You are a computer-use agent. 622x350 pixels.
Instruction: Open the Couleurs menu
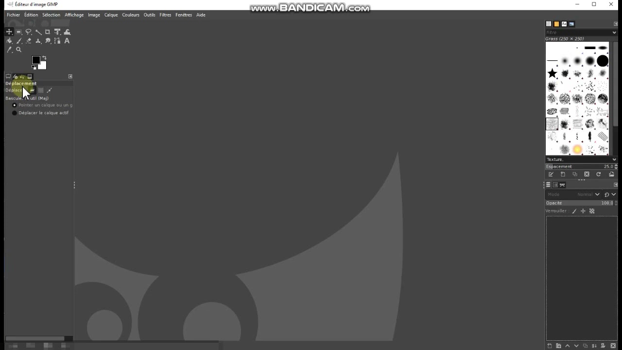[x=131, y=15]
